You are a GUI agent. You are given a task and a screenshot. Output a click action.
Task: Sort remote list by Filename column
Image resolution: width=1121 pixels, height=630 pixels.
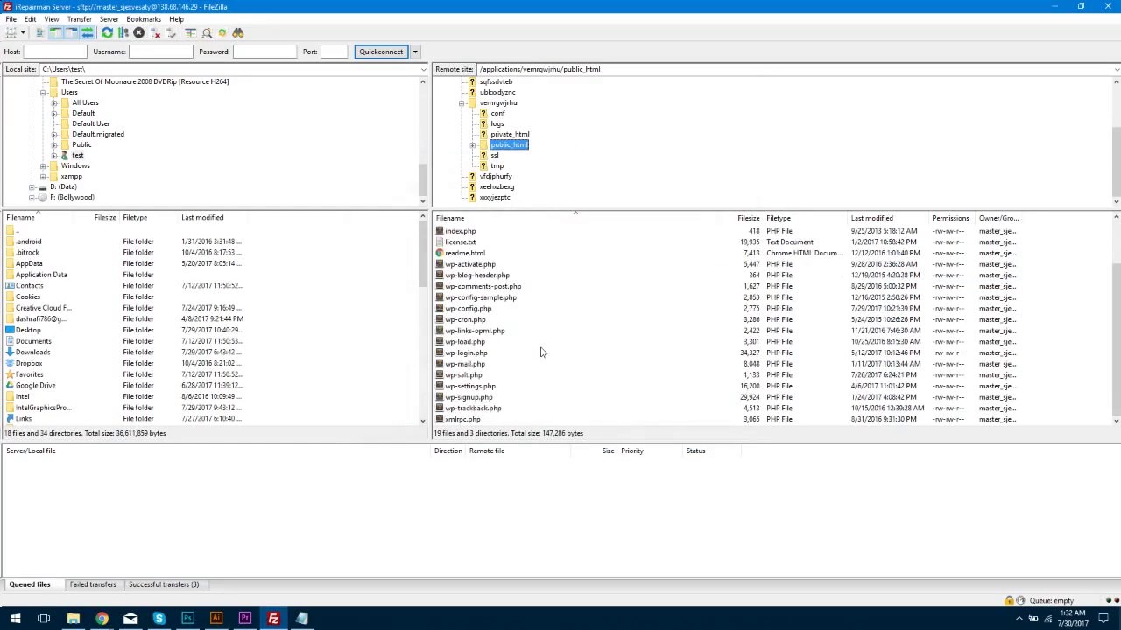[x=450, y=218]
